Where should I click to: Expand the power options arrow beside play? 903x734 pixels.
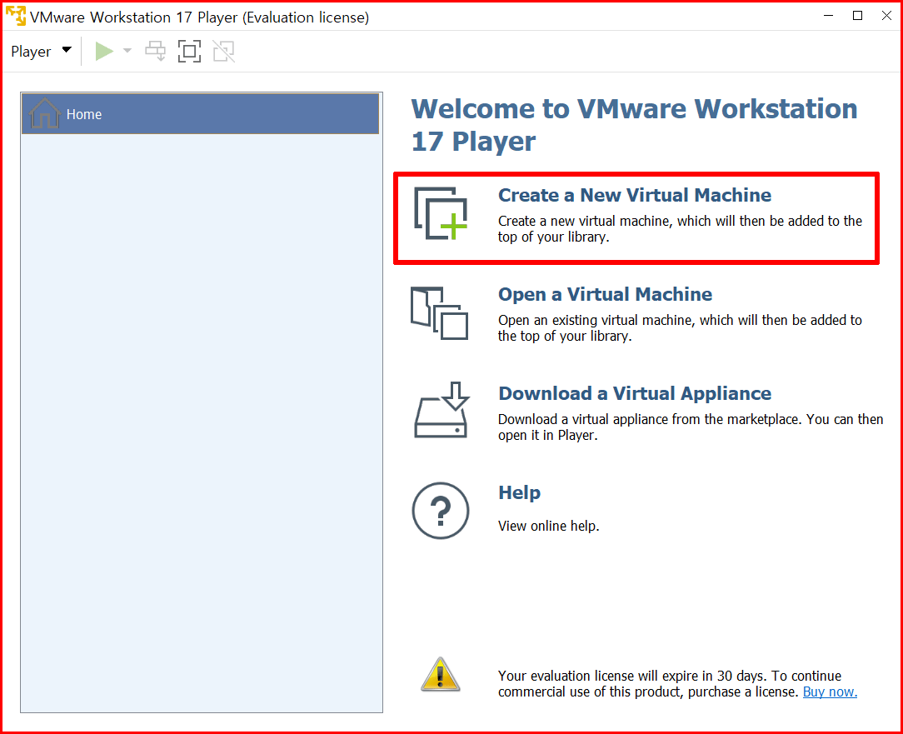[x=127, y=52]
